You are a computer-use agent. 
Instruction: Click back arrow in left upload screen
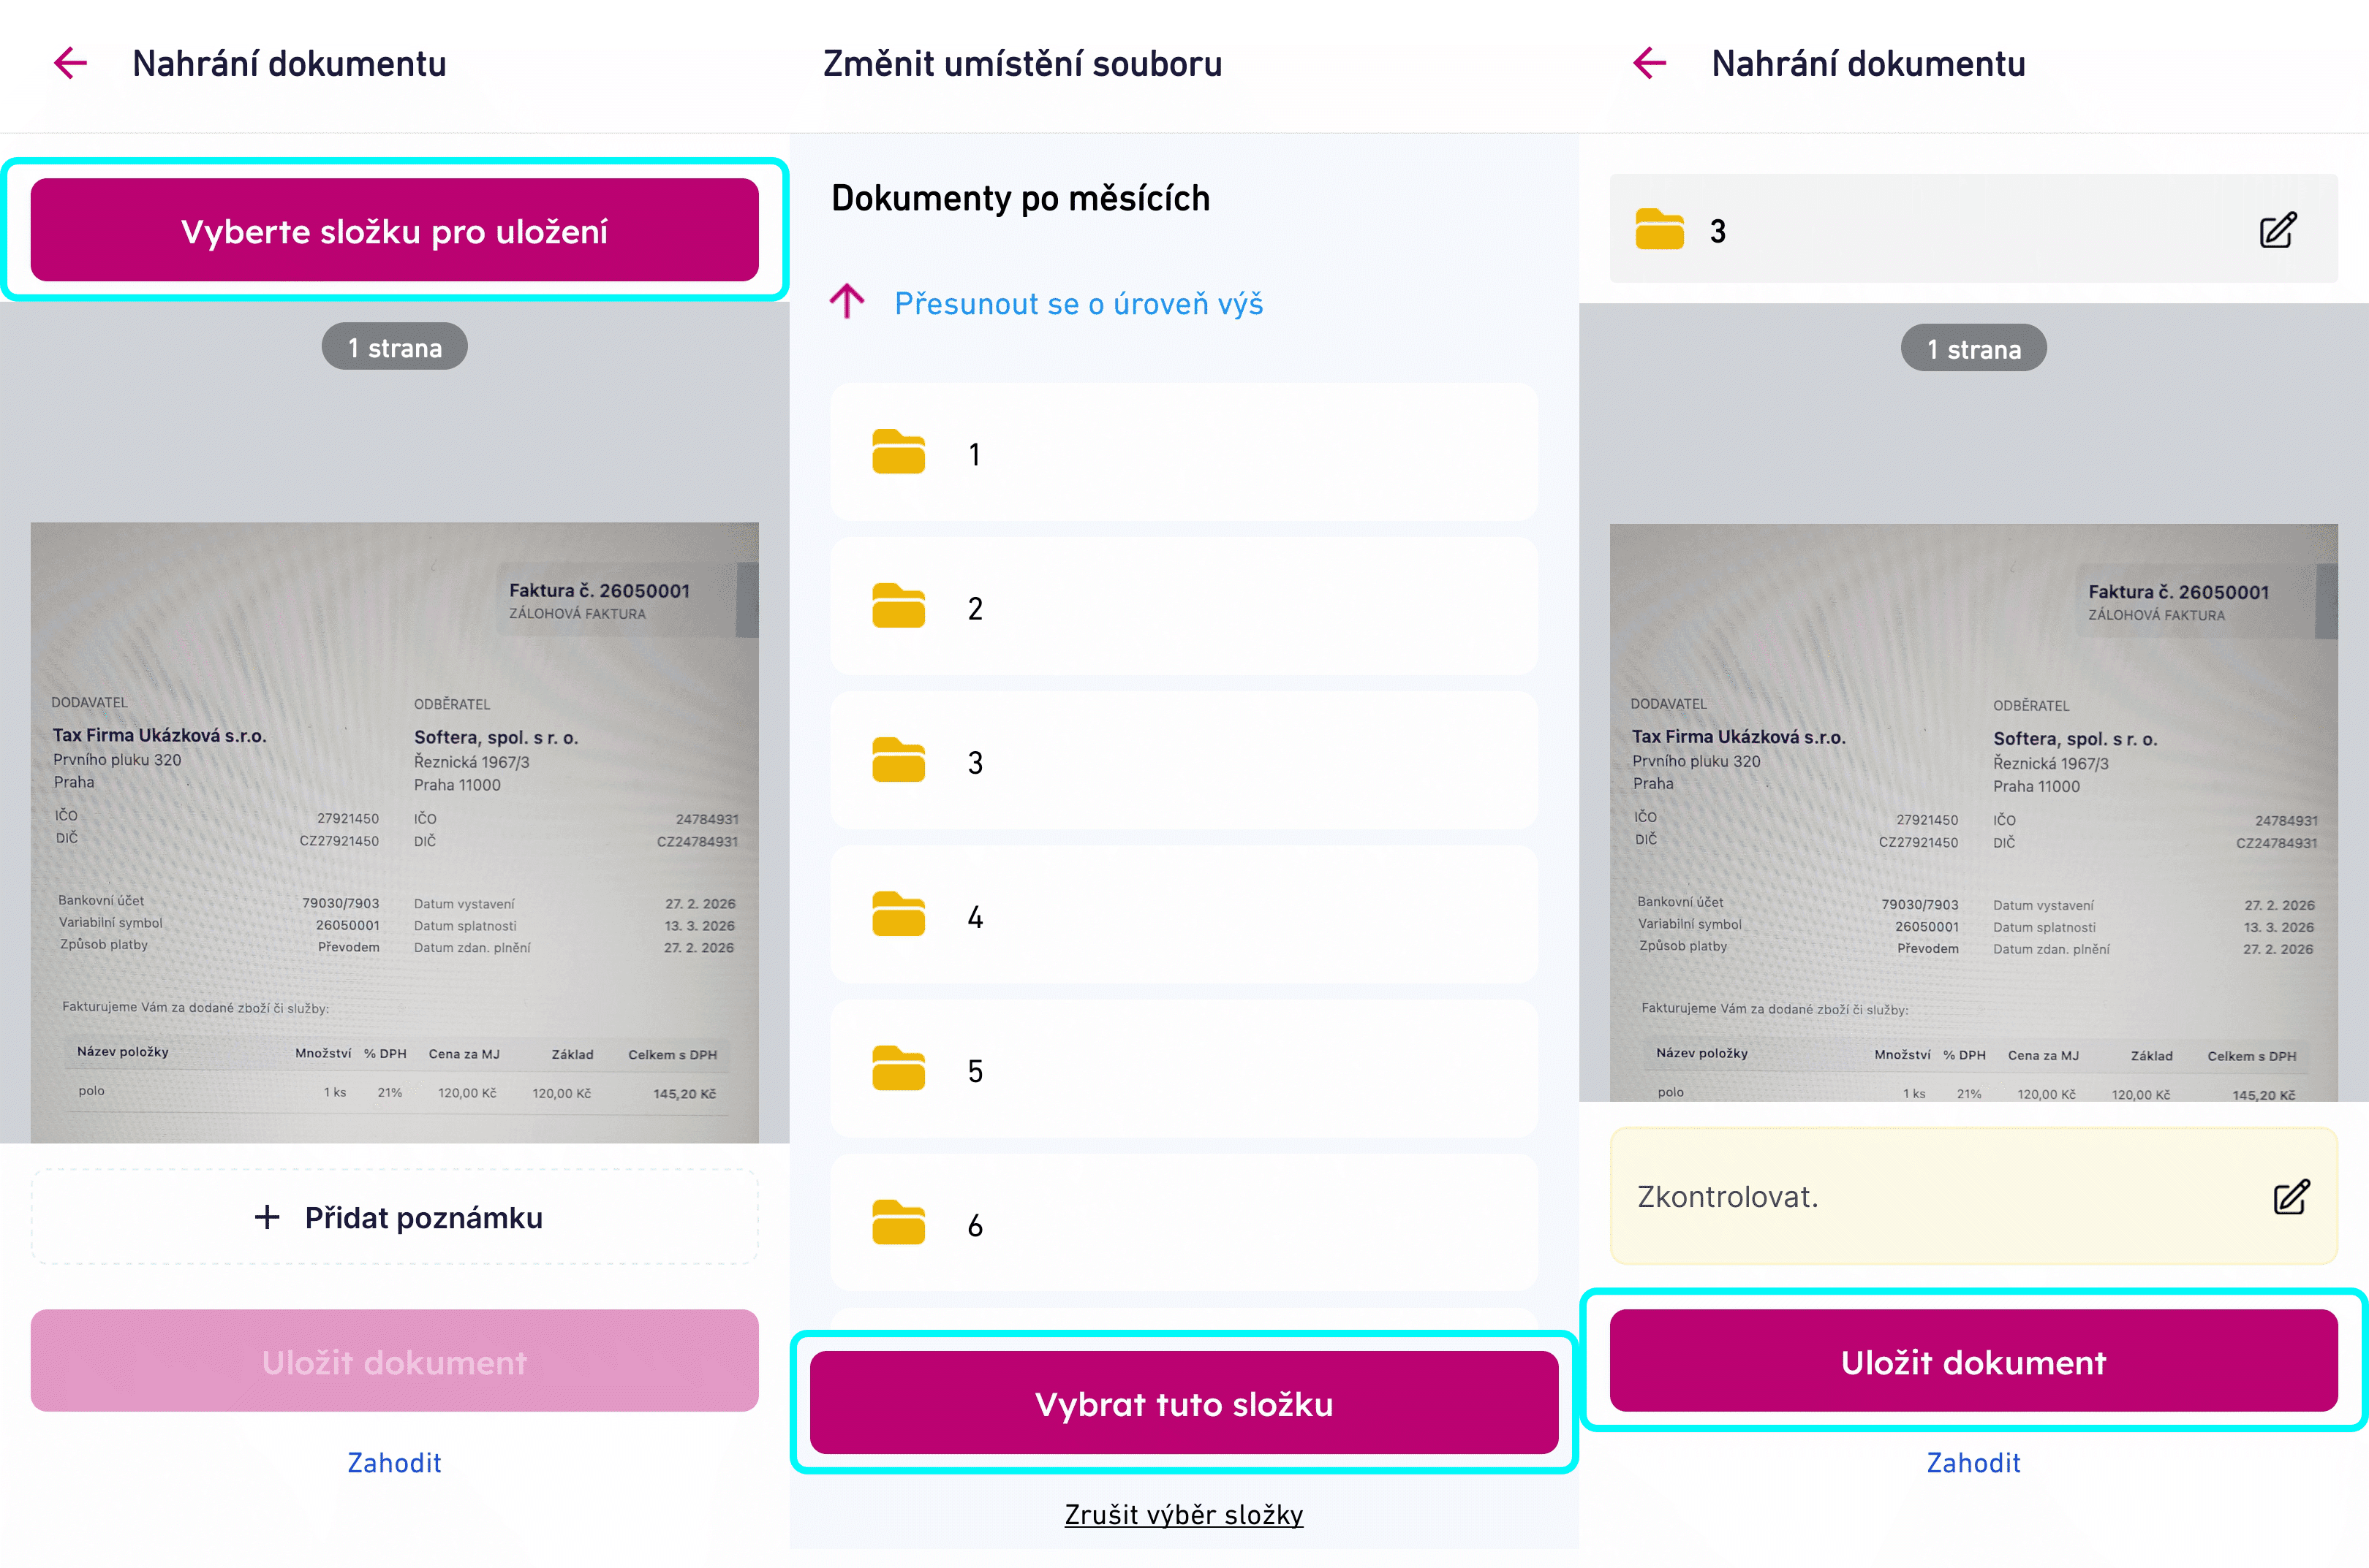click(x=70, y=63)
